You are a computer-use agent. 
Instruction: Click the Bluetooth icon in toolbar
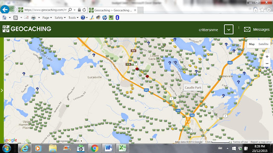tap(117, 17)
